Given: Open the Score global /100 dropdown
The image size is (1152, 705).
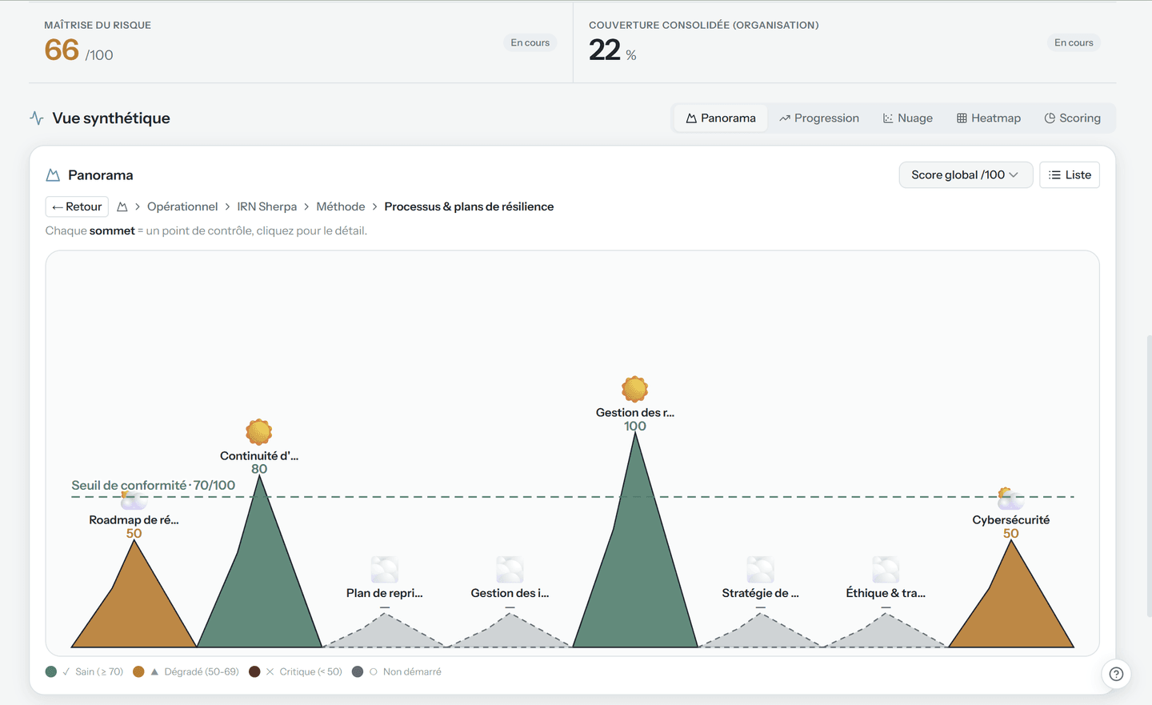Looking at the screenshot, I should pos(966,175).
